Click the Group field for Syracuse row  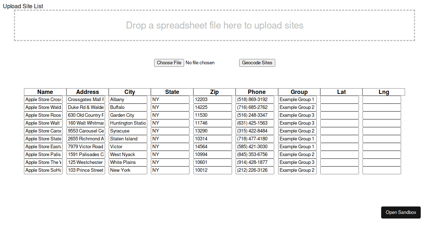297,131
